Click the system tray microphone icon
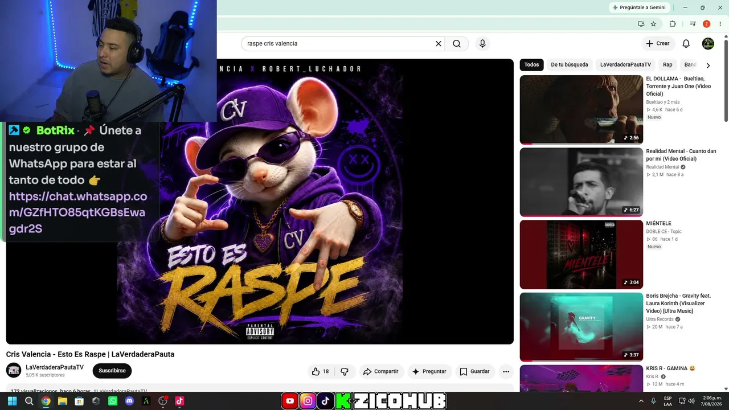 click(x=653, y=401)
